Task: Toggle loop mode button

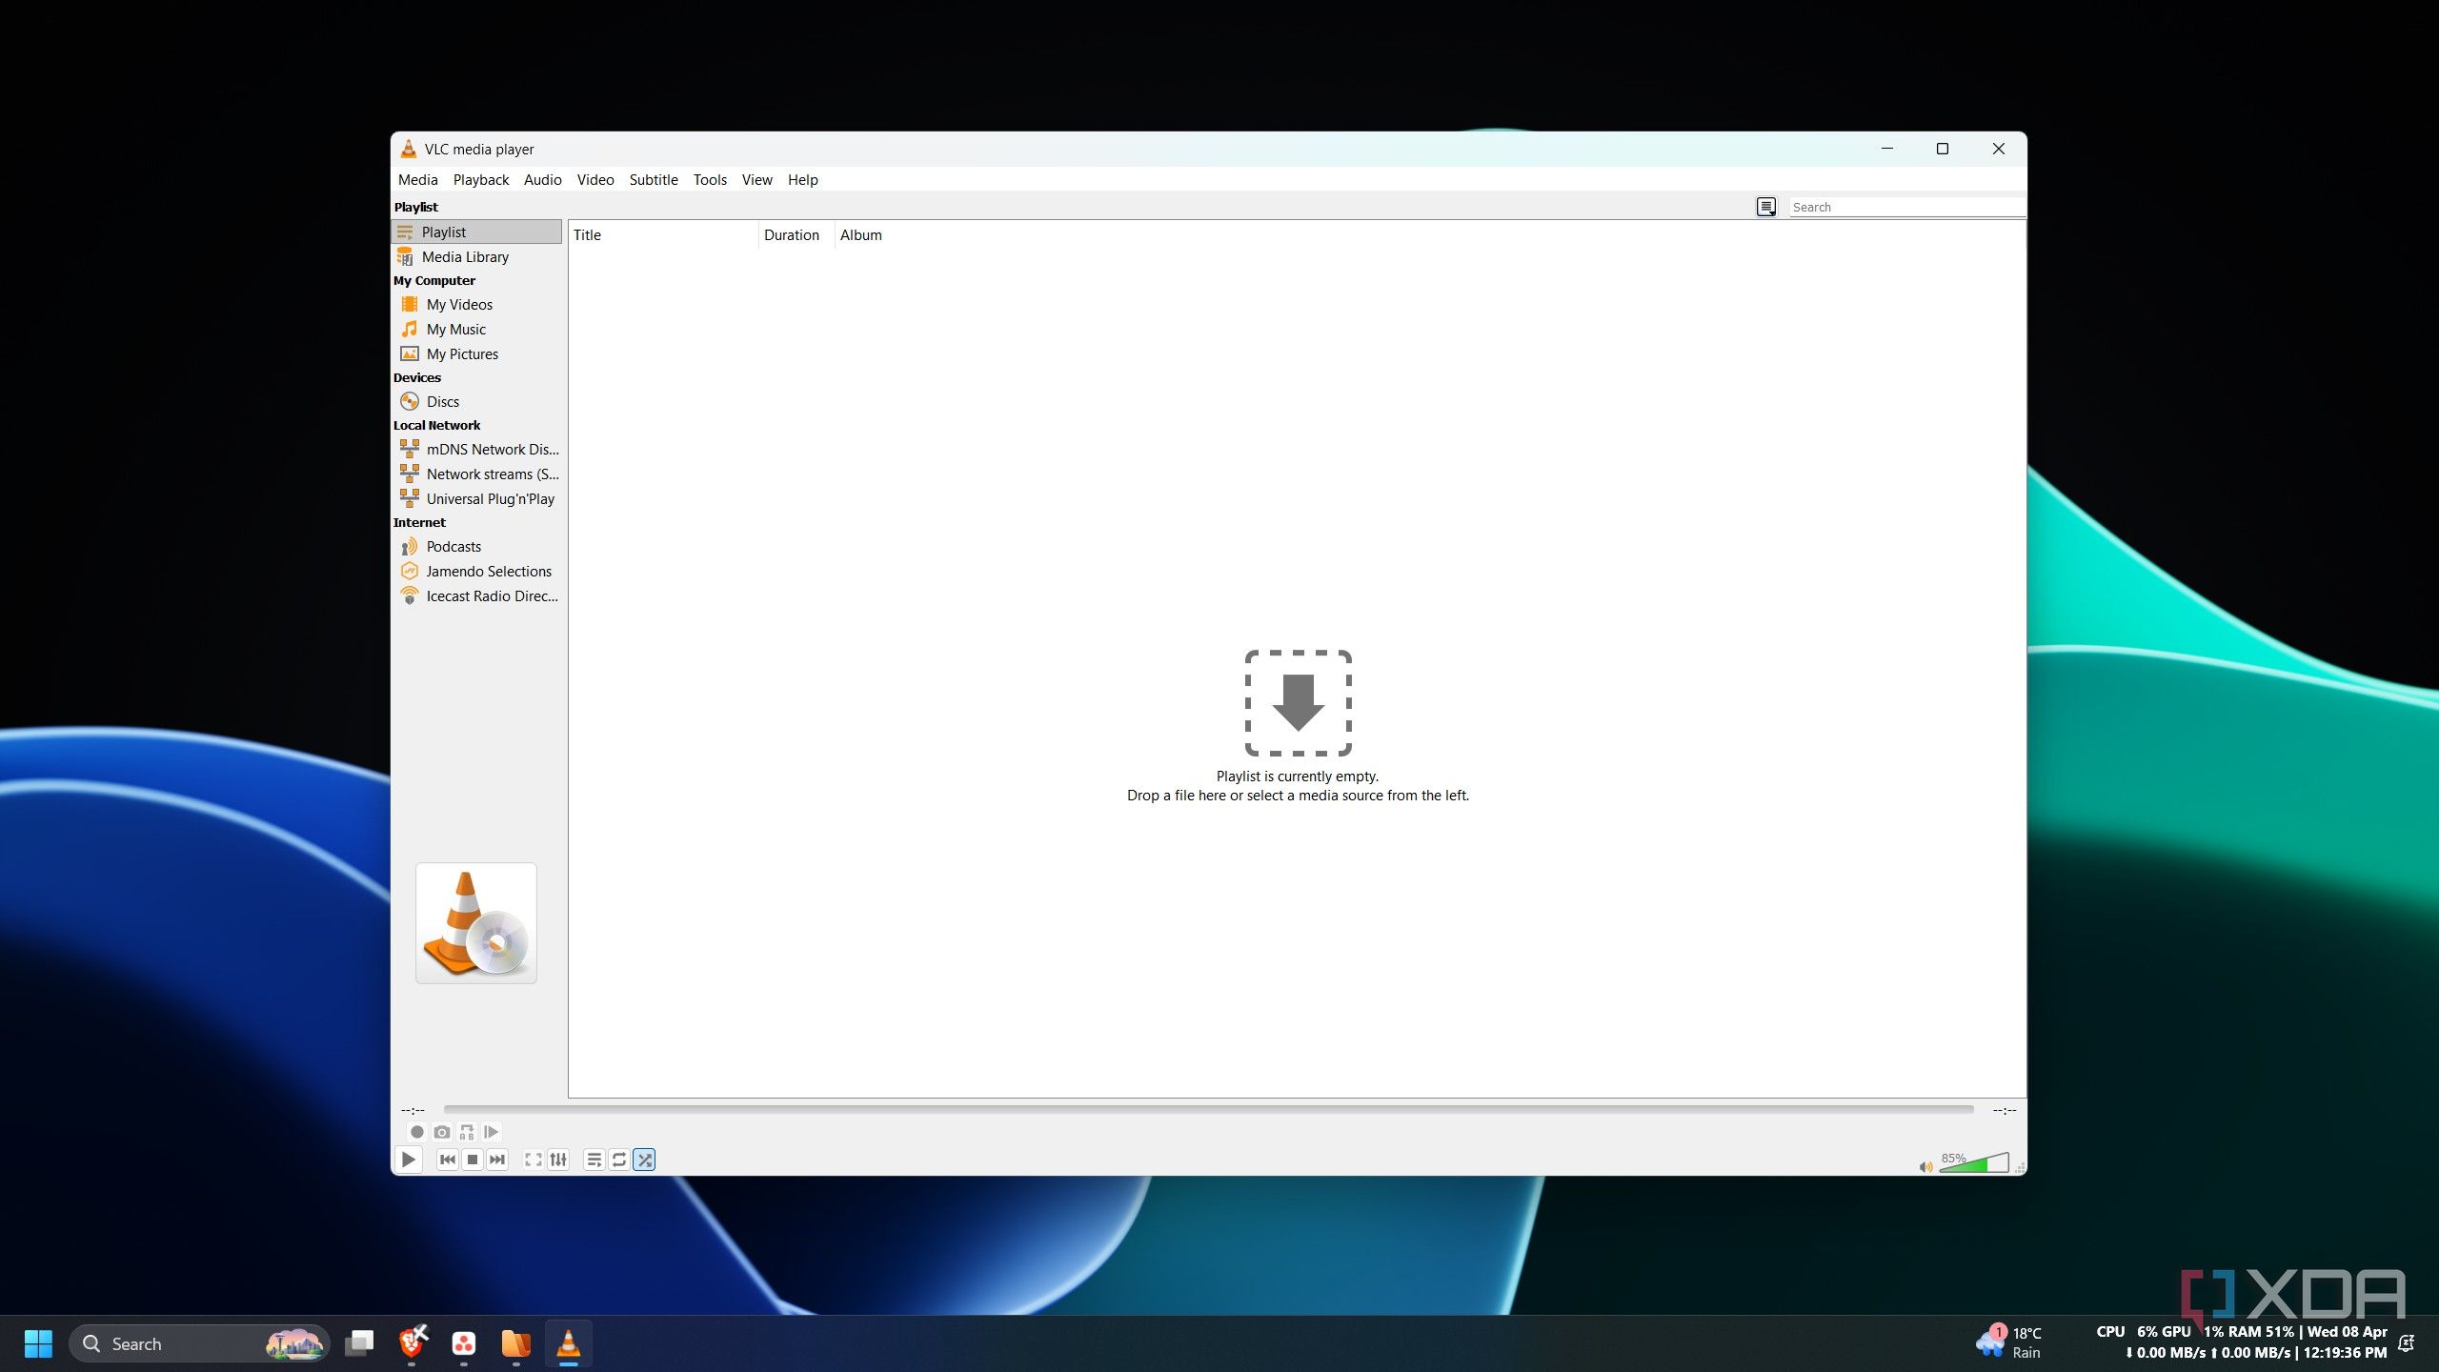Action: click(x=619, y=1160)
